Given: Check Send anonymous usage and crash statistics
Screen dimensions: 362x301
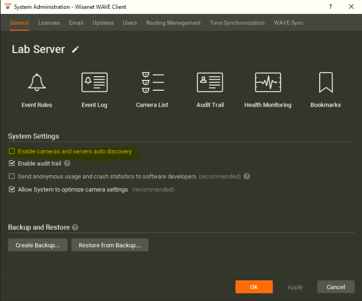Looking at the screenshot, I should click(11, 176).
